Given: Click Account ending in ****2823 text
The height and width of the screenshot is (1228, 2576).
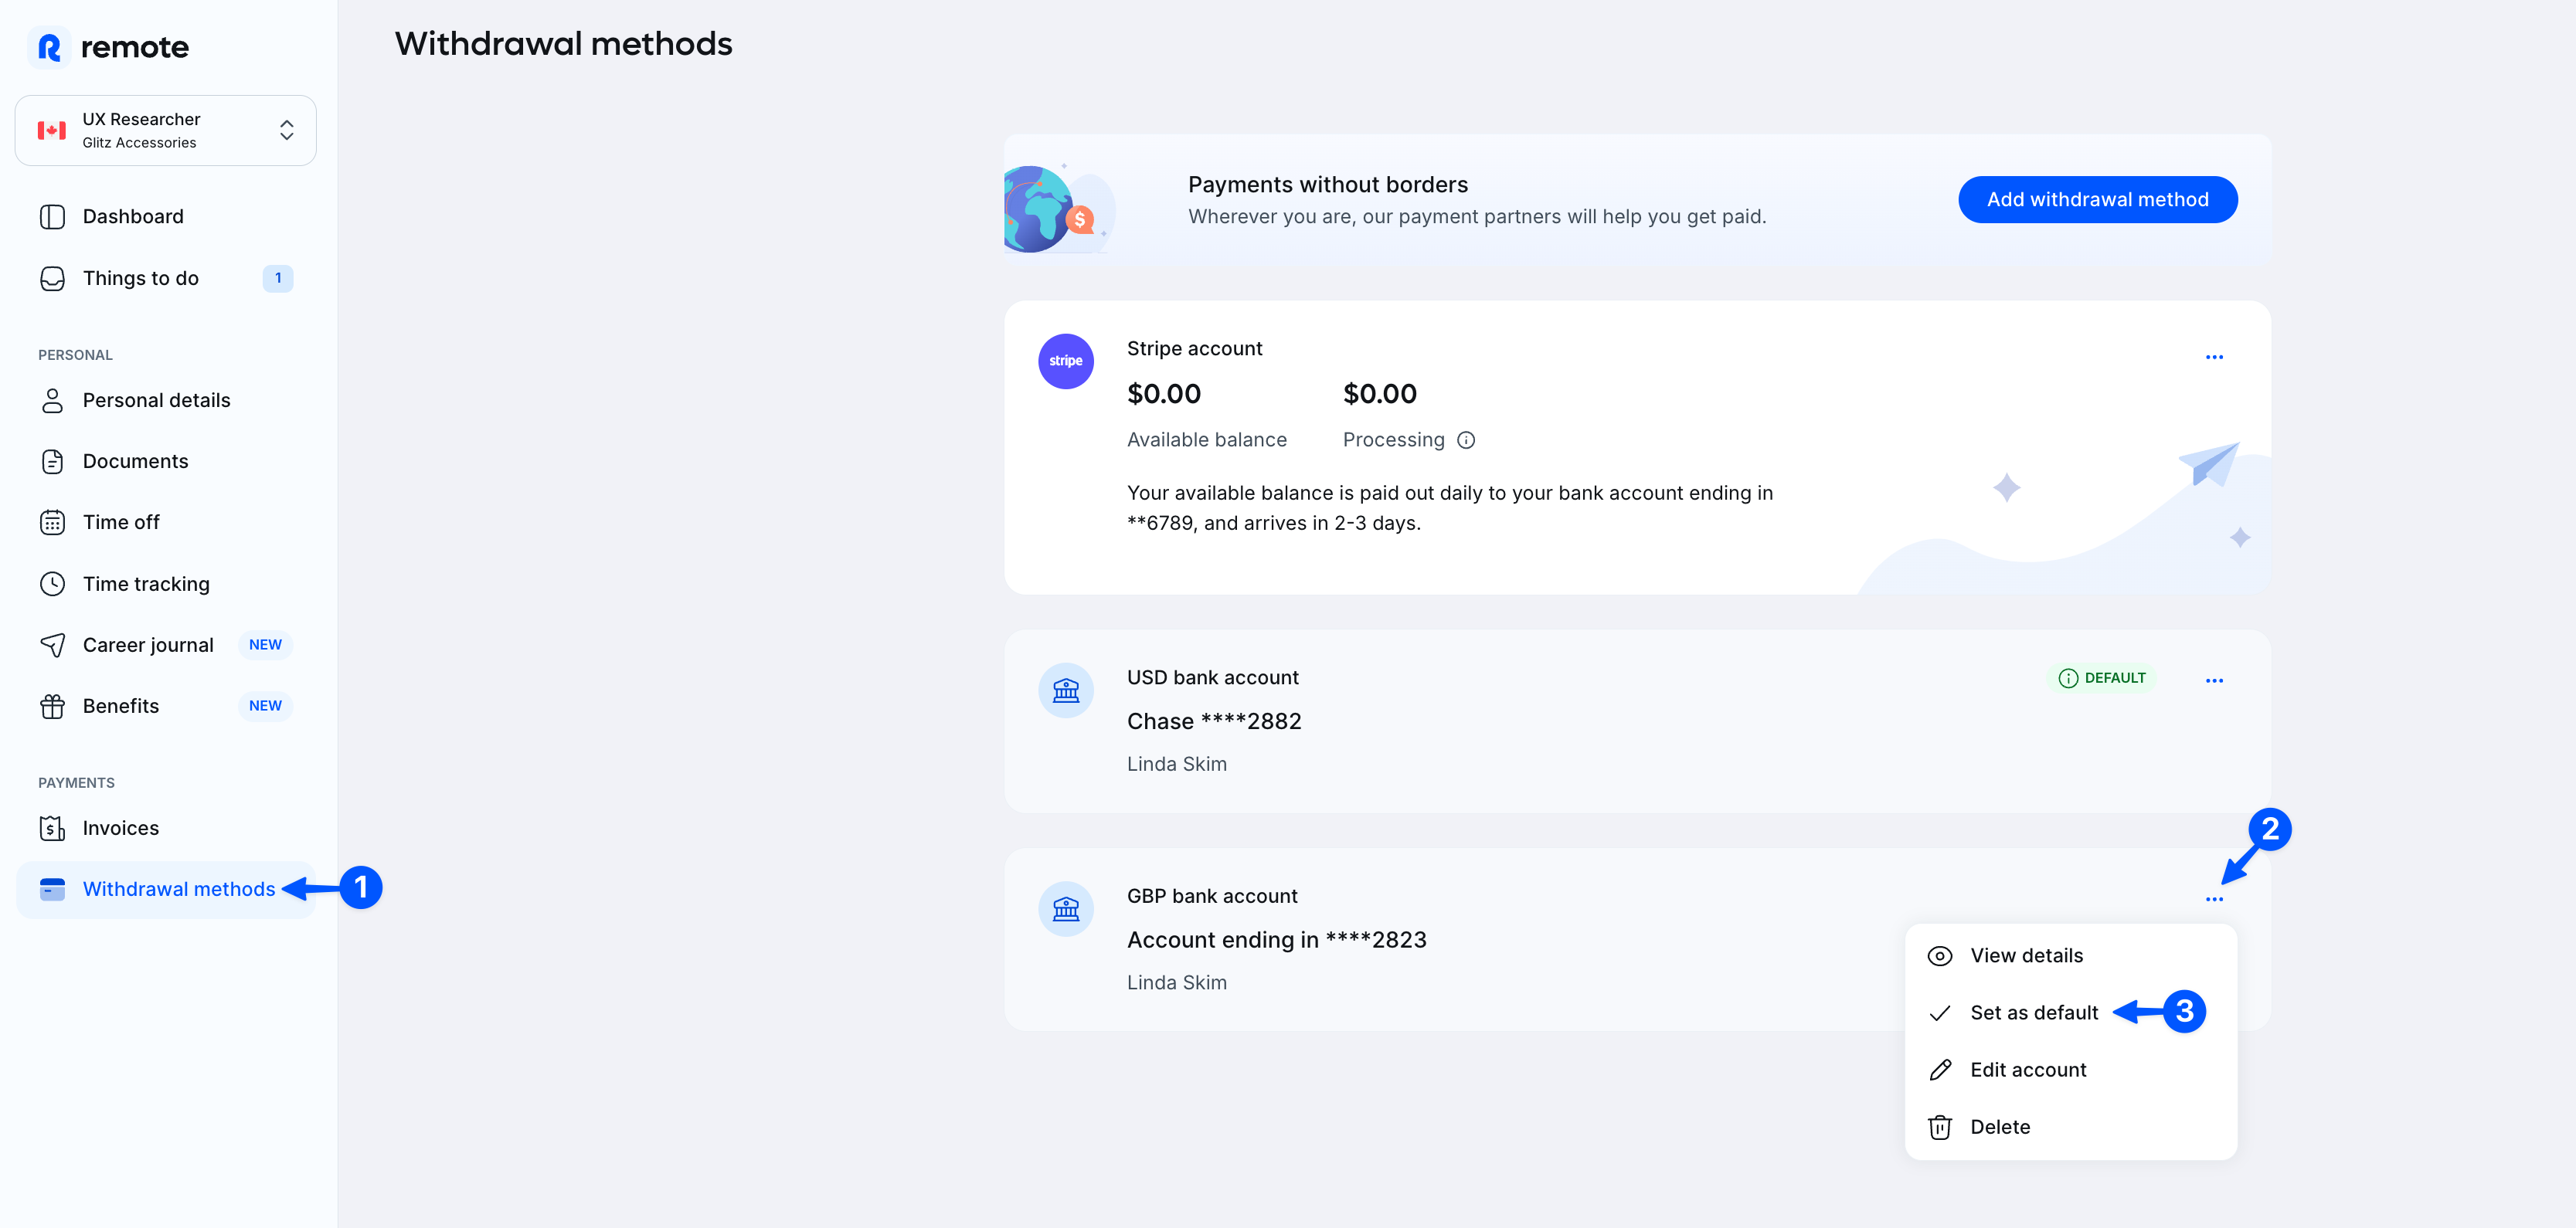Looking at the screenshot, I should pyautogui.click(x=1276, y=940).
